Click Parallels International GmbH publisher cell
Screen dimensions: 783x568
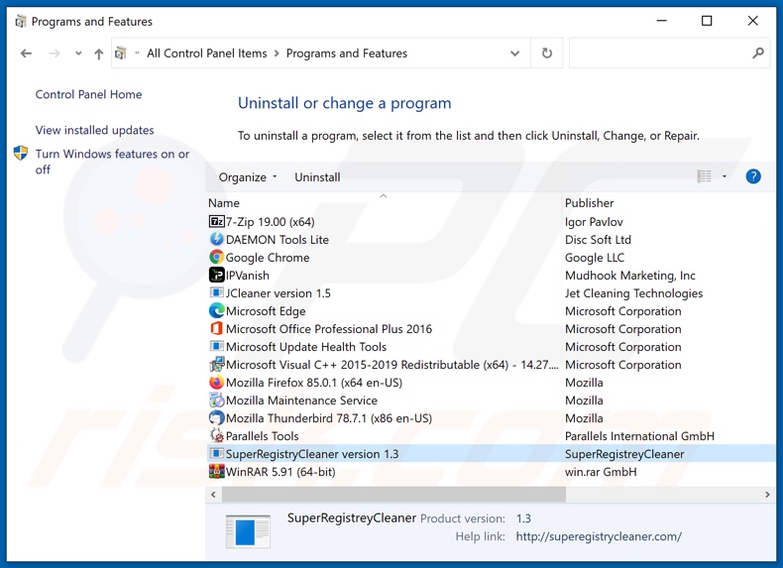[x=639, y=436]
